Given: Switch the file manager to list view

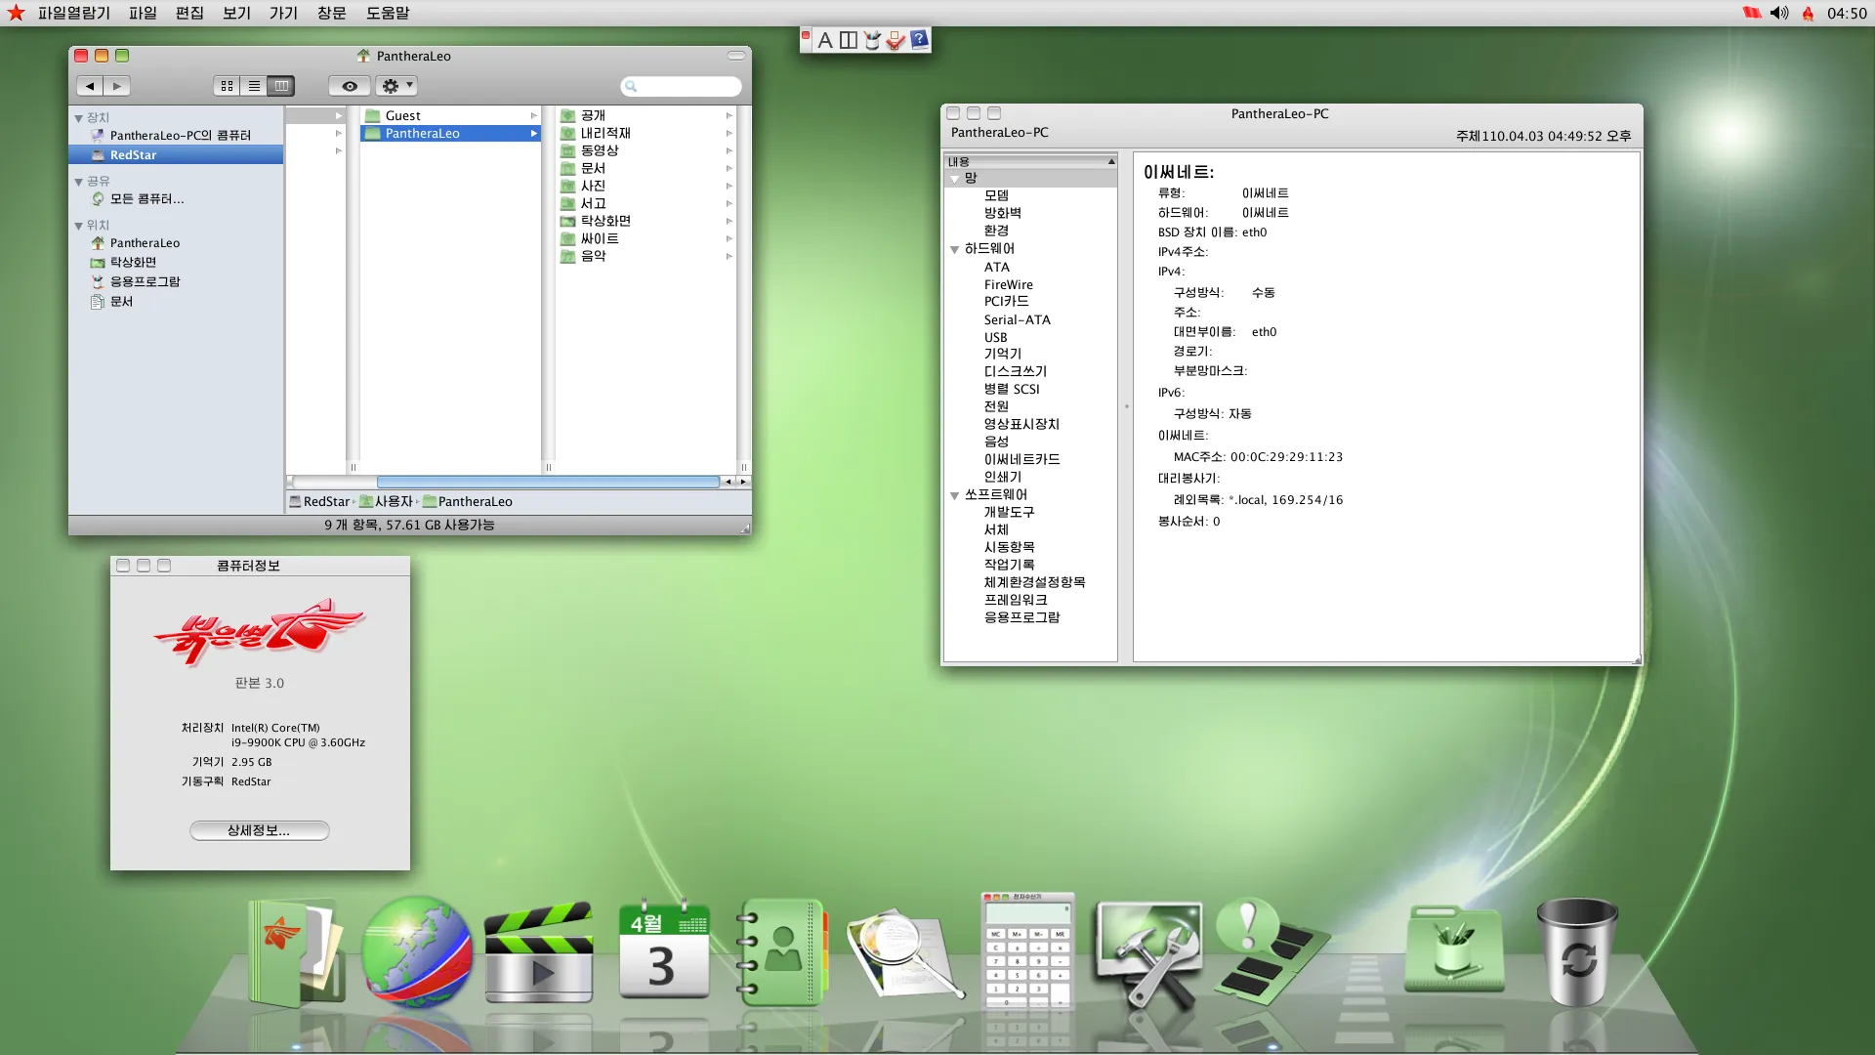Looking at the screenshot, I should [254, 85].
